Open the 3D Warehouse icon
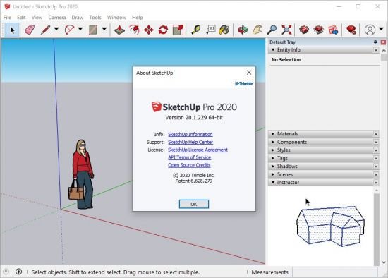388x278 pixels. [x=304, y=30]
